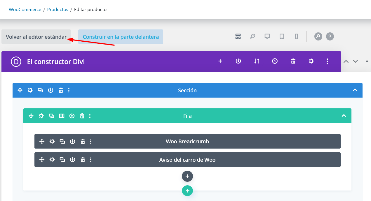The height and width of the screenshot is (201, 371).
Task: Duplicate Aviso del carro de Woo module
Action: click(62, 160)
